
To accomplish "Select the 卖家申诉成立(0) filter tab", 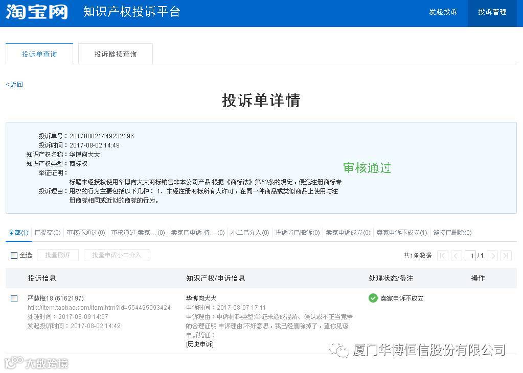I will [x=348, y=233].
